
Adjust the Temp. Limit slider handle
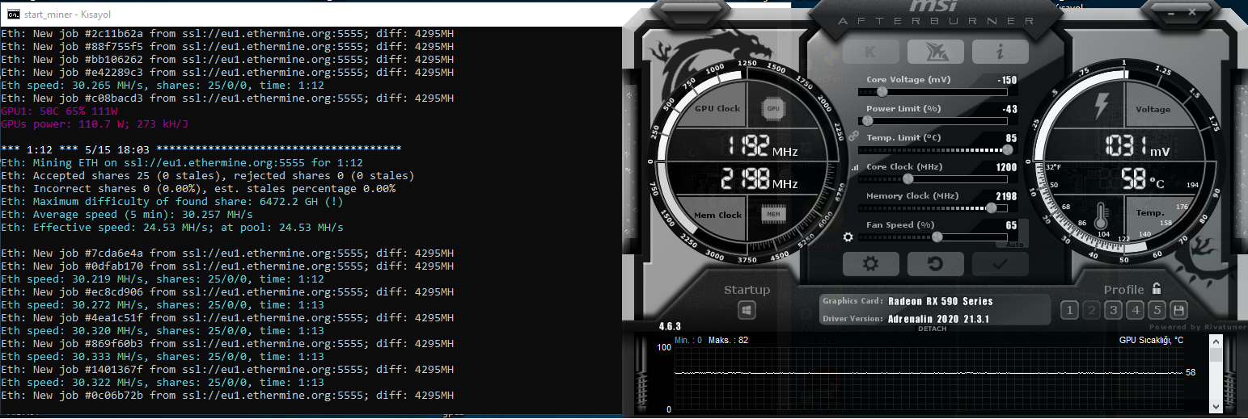[x=1008, y=149]
